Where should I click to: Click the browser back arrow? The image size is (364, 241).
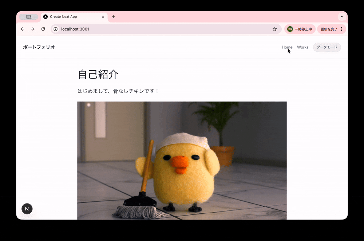pos(23,29)
